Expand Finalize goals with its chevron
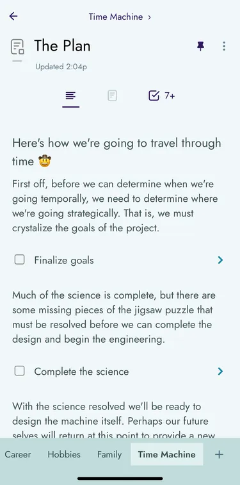240x485 pixels. 220,260
